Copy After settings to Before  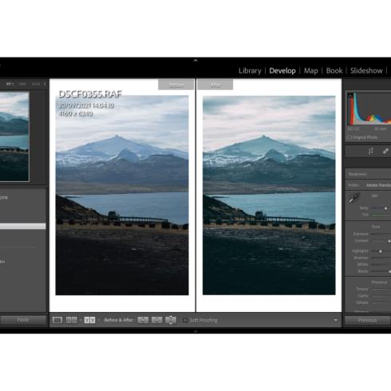tap(156, 320)
